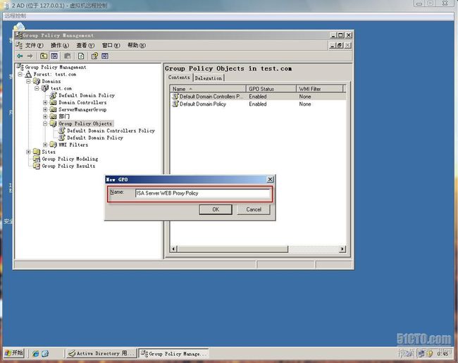
Task: Click the system tray clock
Action: pyautogui.click(x=442, y=354)
